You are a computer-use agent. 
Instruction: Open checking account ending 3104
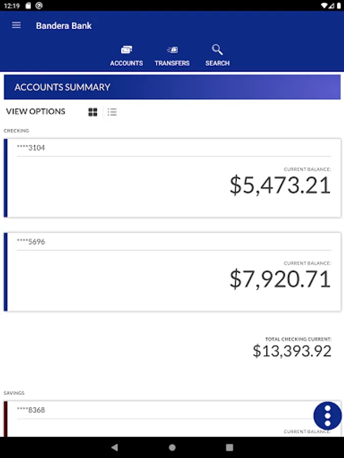(x=172, y=178)
